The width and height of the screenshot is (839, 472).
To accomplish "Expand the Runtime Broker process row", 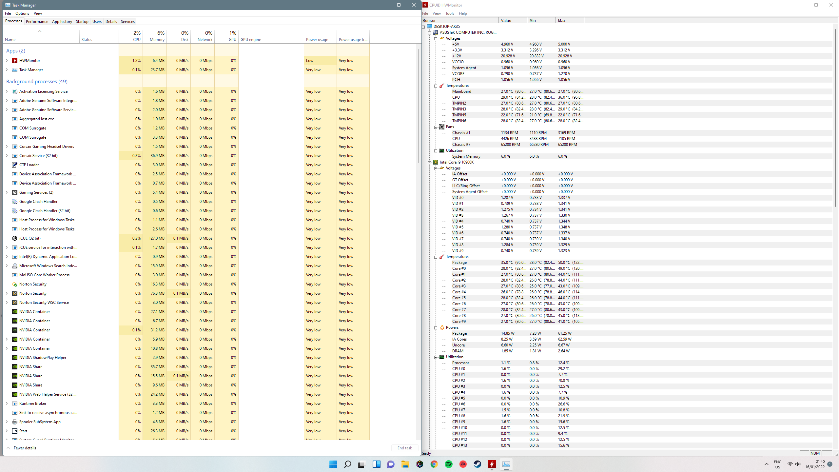I will 7,403.
